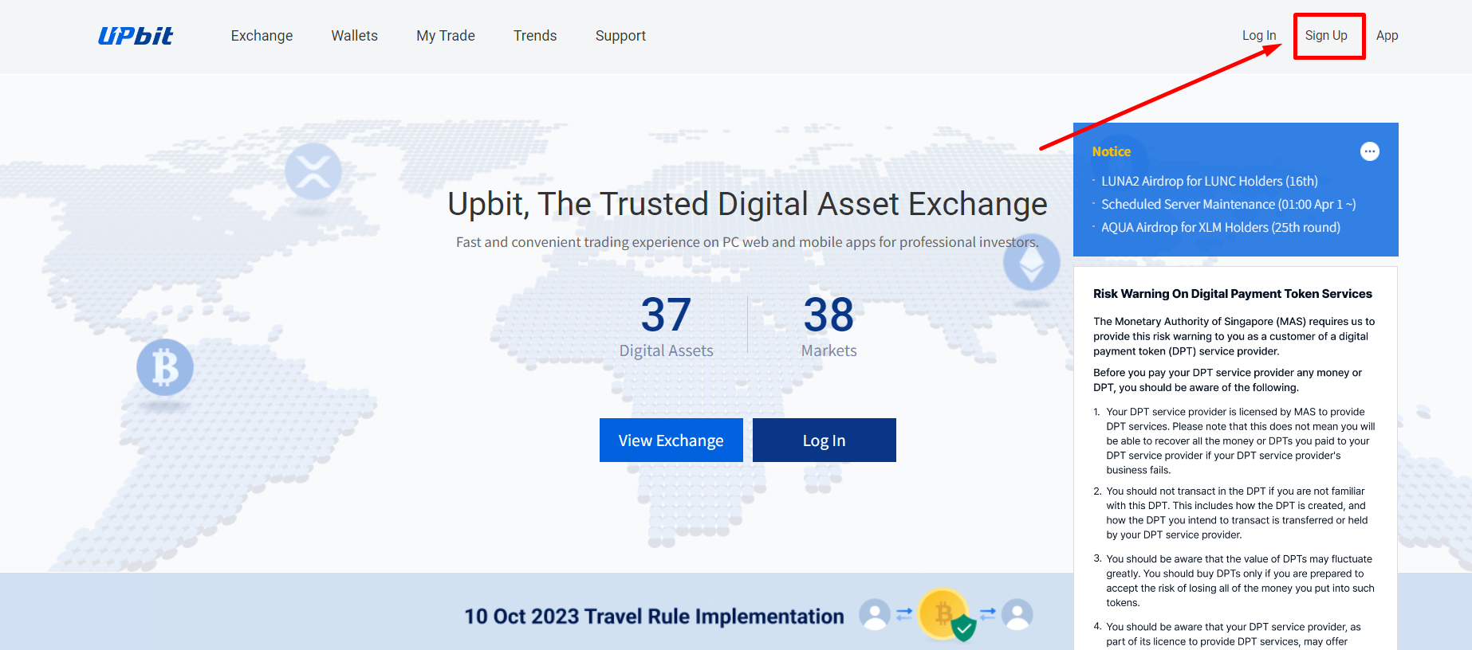Click Risk Warning On Digital Payment Token heading

(1232, 294)
